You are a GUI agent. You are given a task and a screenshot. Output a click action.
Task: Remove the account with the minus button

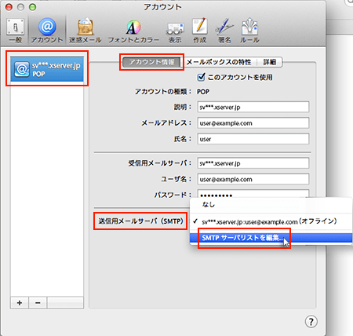38,303
